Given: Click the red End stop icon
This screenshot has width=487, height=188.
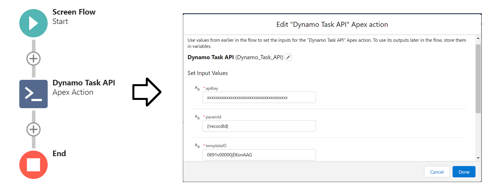Looking at the screenshot, I should pyautogui.click(x=33, y=165).
